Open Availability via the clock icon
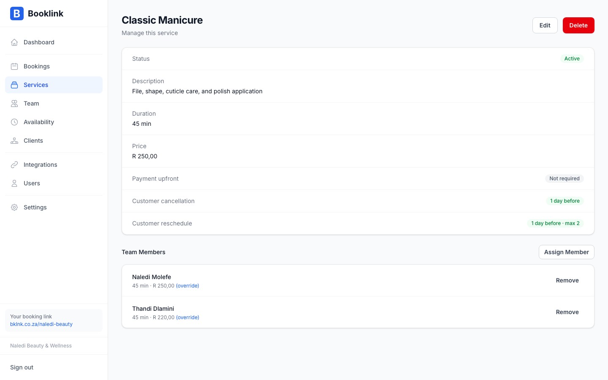The height and width of the screenshot is (380, 608). [x=14, y=122]
